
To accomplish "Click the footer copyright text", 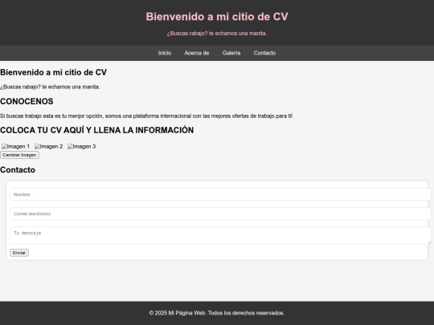I will [x=217, y=313].
